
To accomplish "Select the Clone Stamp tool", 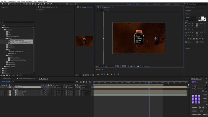I will 42,4.
